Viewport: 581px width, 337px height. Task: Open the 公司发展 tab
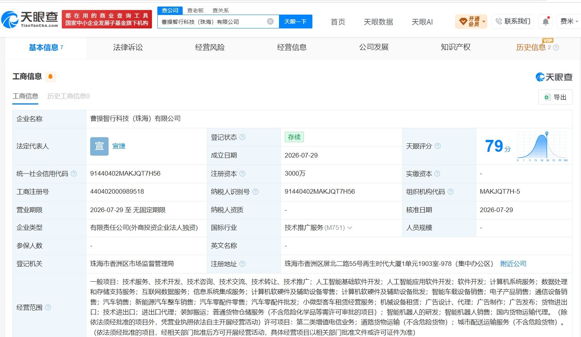click(374, 47)
